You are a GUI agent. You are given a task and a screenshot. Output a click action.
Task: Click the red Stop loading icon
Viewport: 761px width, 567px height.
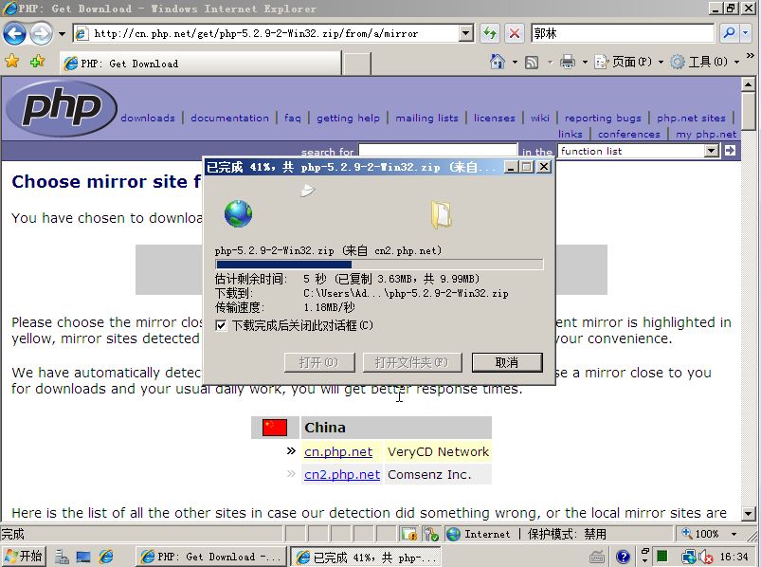tap(514, 33)
